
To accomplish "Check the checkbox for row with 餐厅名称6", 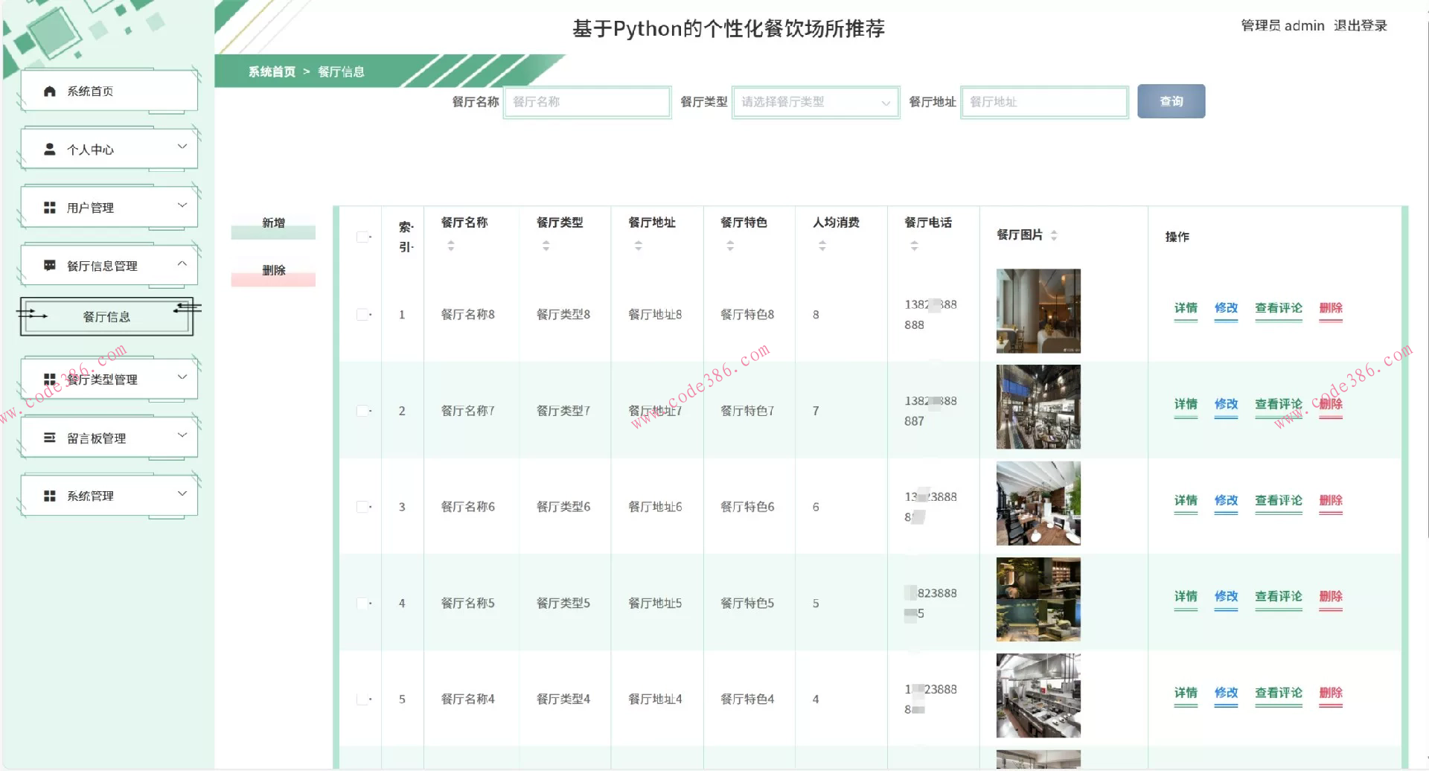I will pyautogui.click(x=362, y=505).
